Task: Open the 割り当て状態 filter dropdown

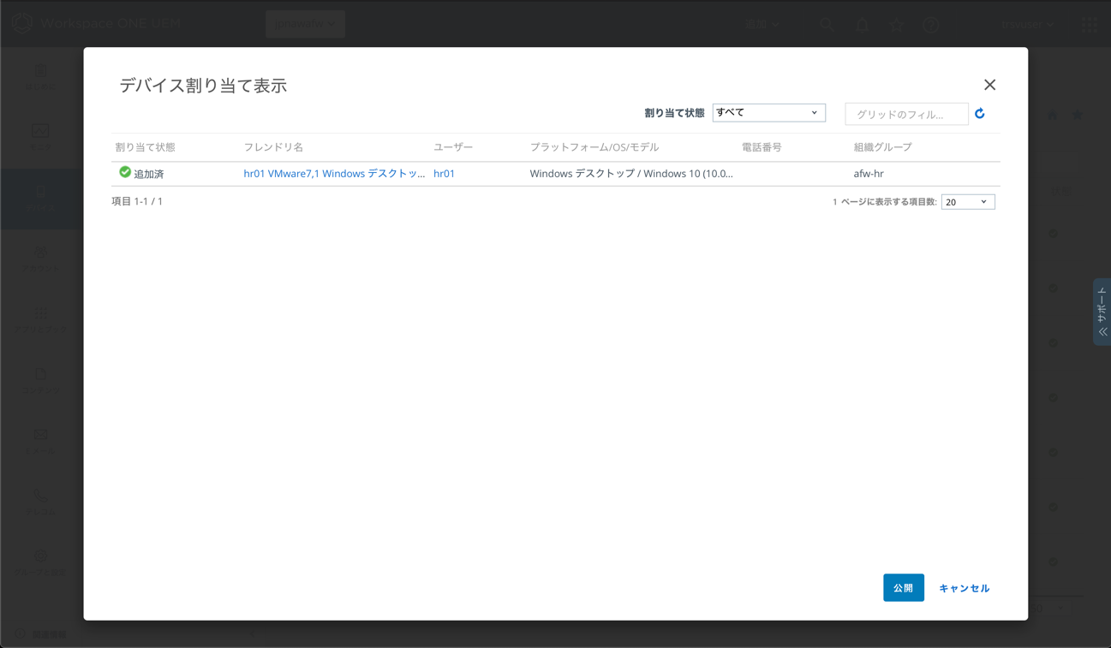Action: (768, 112)
